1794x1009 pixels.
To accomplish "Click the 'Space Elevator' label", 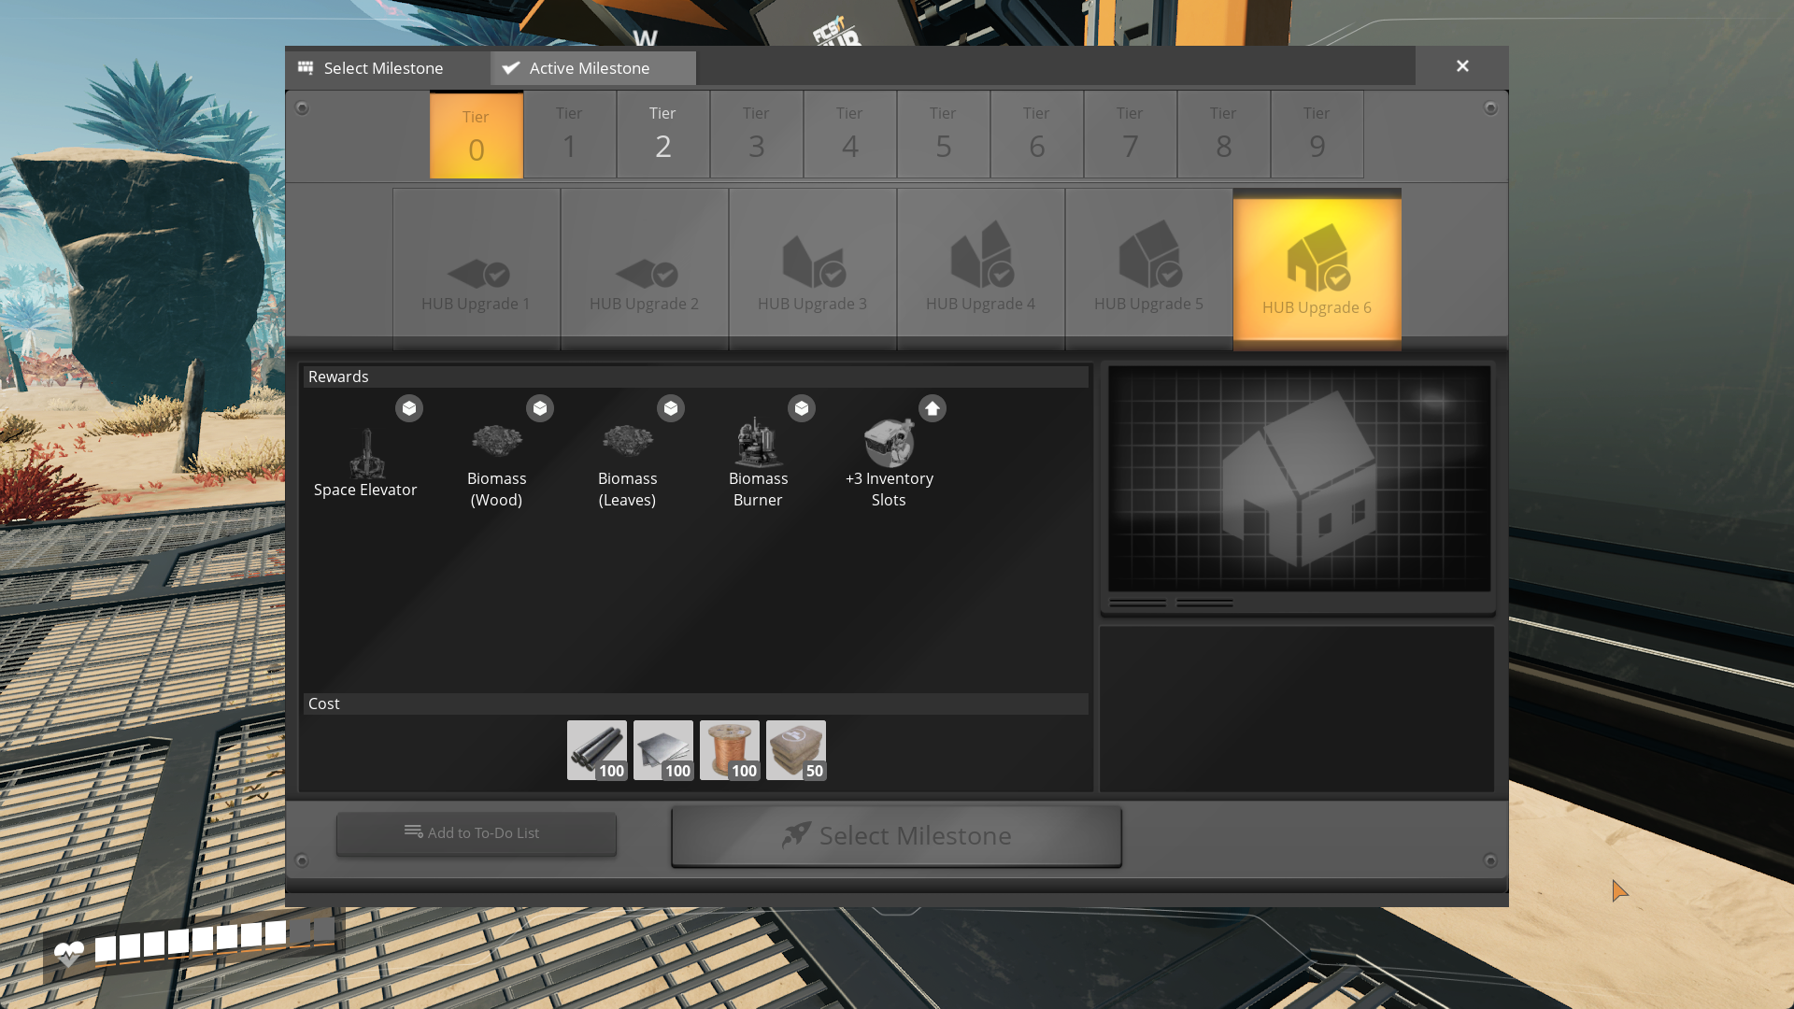I will pos(365,490).
